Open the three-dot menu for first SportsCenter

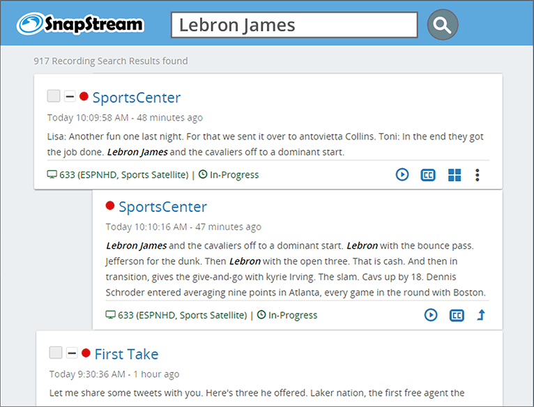pos(478,175)
